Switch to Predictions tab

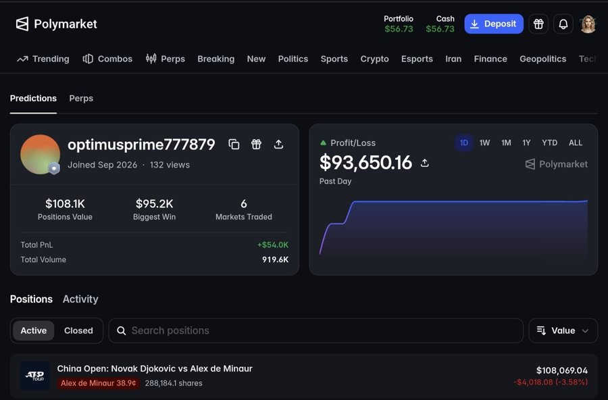(33, 99)
